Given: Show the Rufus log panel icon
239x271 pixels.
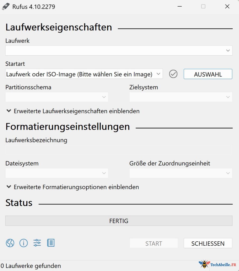Looking at the screenshot, I should coord(51,243).
